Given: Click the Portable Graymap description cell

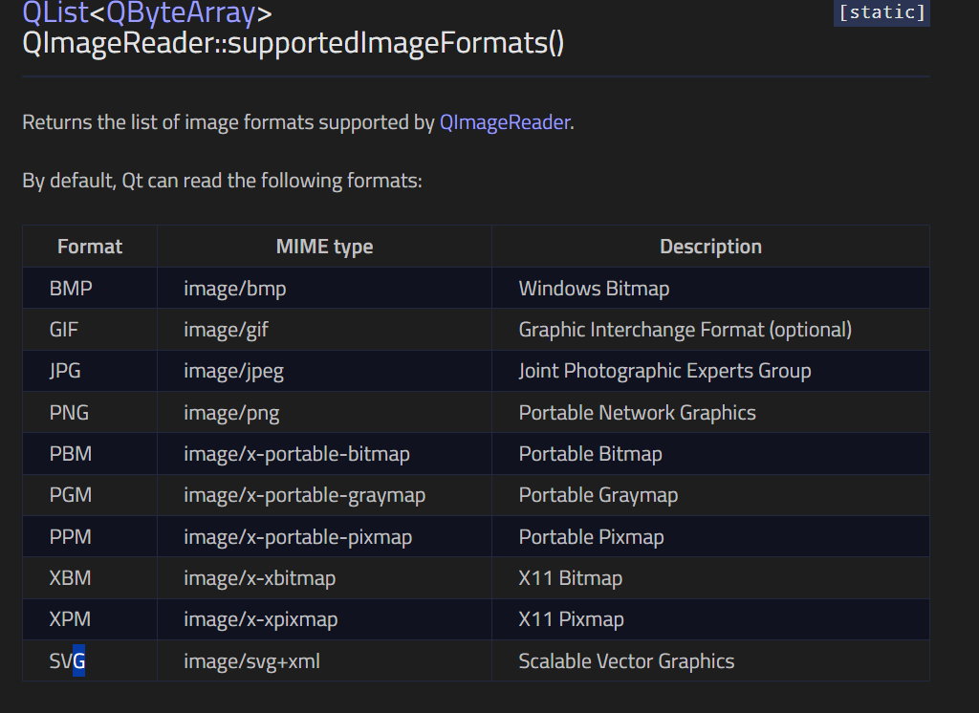Looking at the screenshot, I should click(598, 495).
